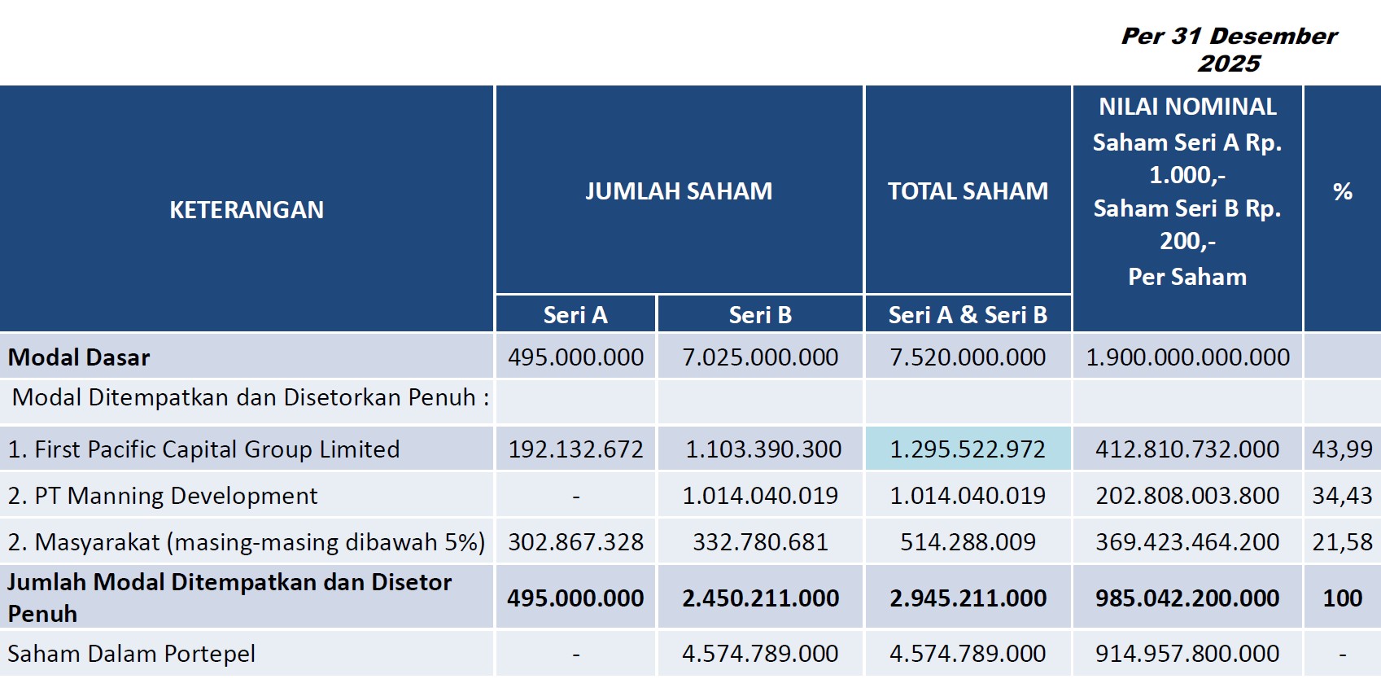Click the KETERANGAN column header
This screenshot has height=692, width=1381.
247,209
